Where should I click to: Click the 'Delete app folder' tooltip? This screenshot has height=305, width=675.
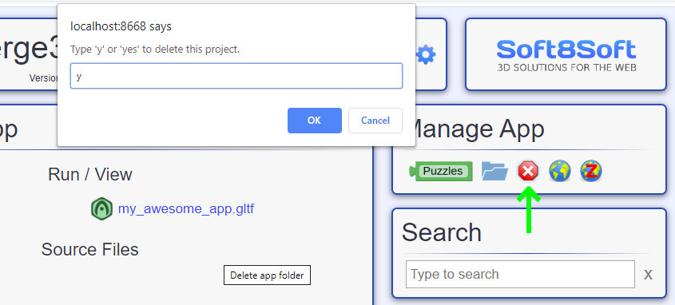pyautogui.click(x=267, y=275)
